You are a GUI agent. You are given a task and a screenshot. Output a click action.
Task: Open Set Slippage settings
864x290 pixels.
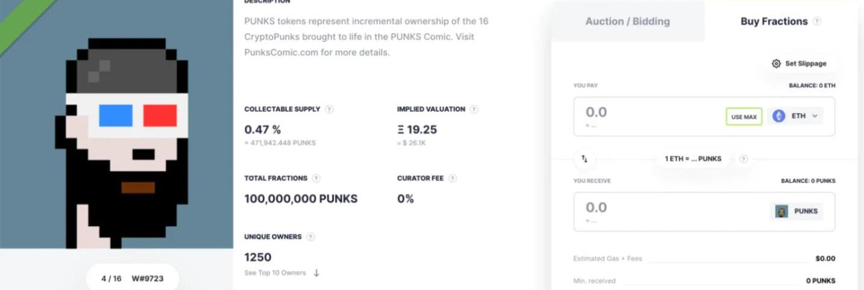[x=799, y=64]
